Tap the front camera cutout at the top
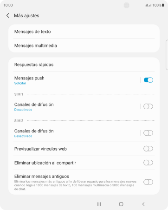 click(127, 5)
